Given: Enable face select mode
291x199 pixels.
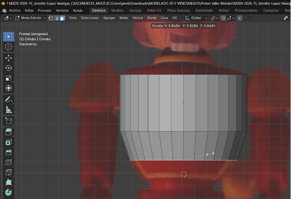Looking at the screenshot, I should coord(62,18).
